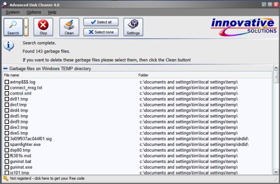Sort by the File name column header

coord(12,75)
